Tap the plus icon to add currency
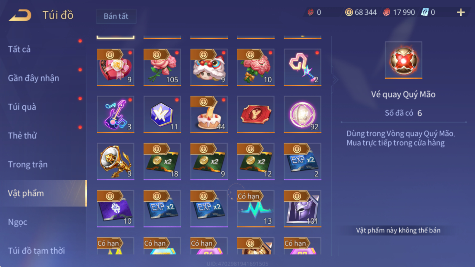 (x=460, y=12)
